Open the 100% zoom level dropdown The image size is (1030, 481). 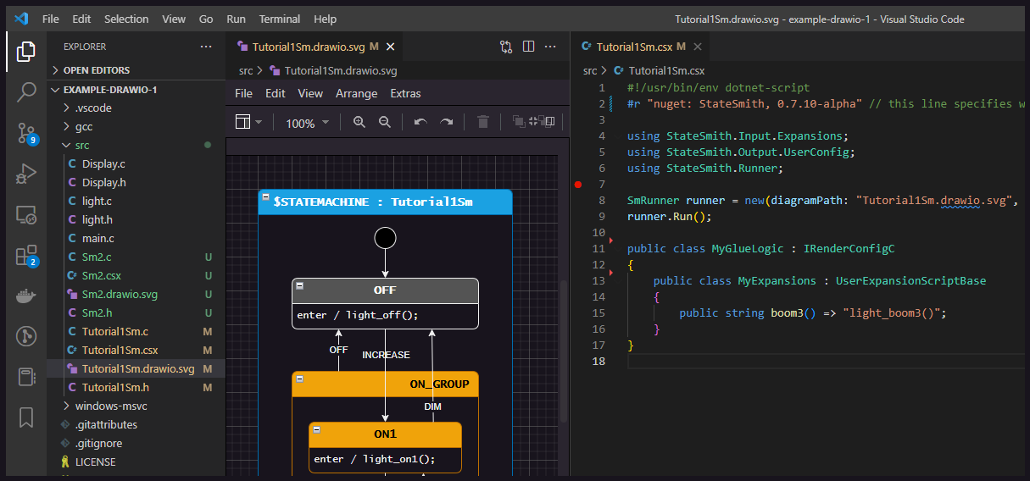[307, 123]
